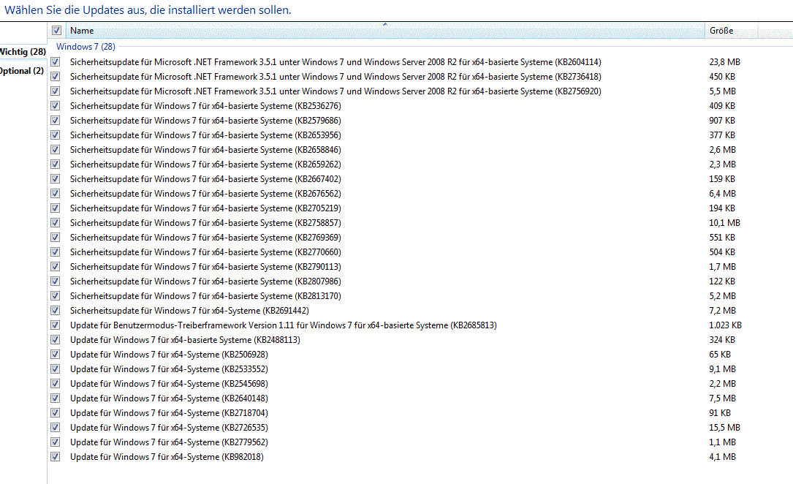Viewport: 793px width, 484px height.
Task: Select Sicherheitsupdate KB2807986 text
Action: (205, 281)
